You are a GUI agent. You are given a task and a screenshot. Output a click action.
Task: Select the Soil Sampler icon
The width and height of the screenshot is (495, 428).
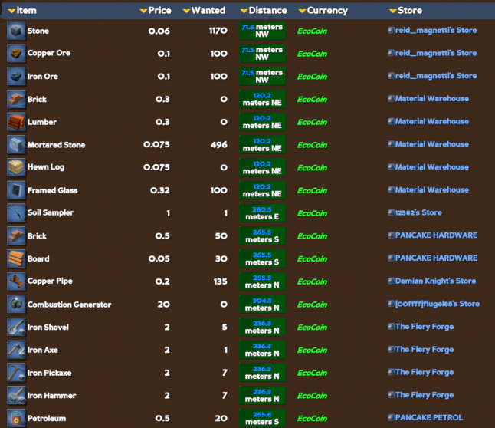pos(16,213)
